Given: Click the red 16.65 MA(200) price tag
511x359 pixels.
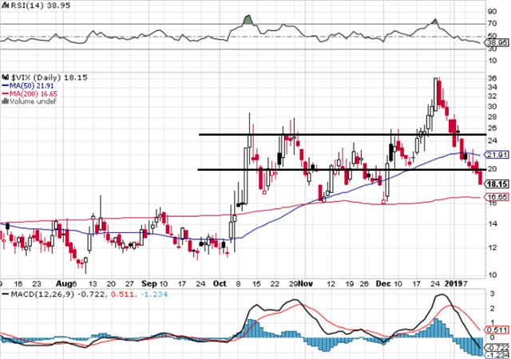Looking at the screenshot, I should (x=497, y=197).
